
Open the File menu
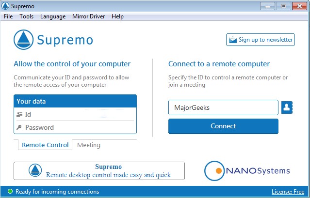click(x=9, y=16)
